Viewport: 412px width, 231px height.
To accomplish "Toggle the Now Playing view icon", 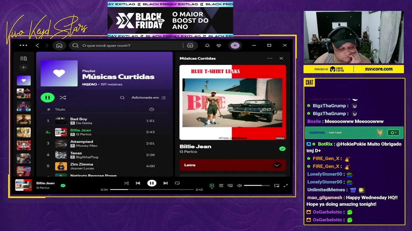I will coord(212,185).
